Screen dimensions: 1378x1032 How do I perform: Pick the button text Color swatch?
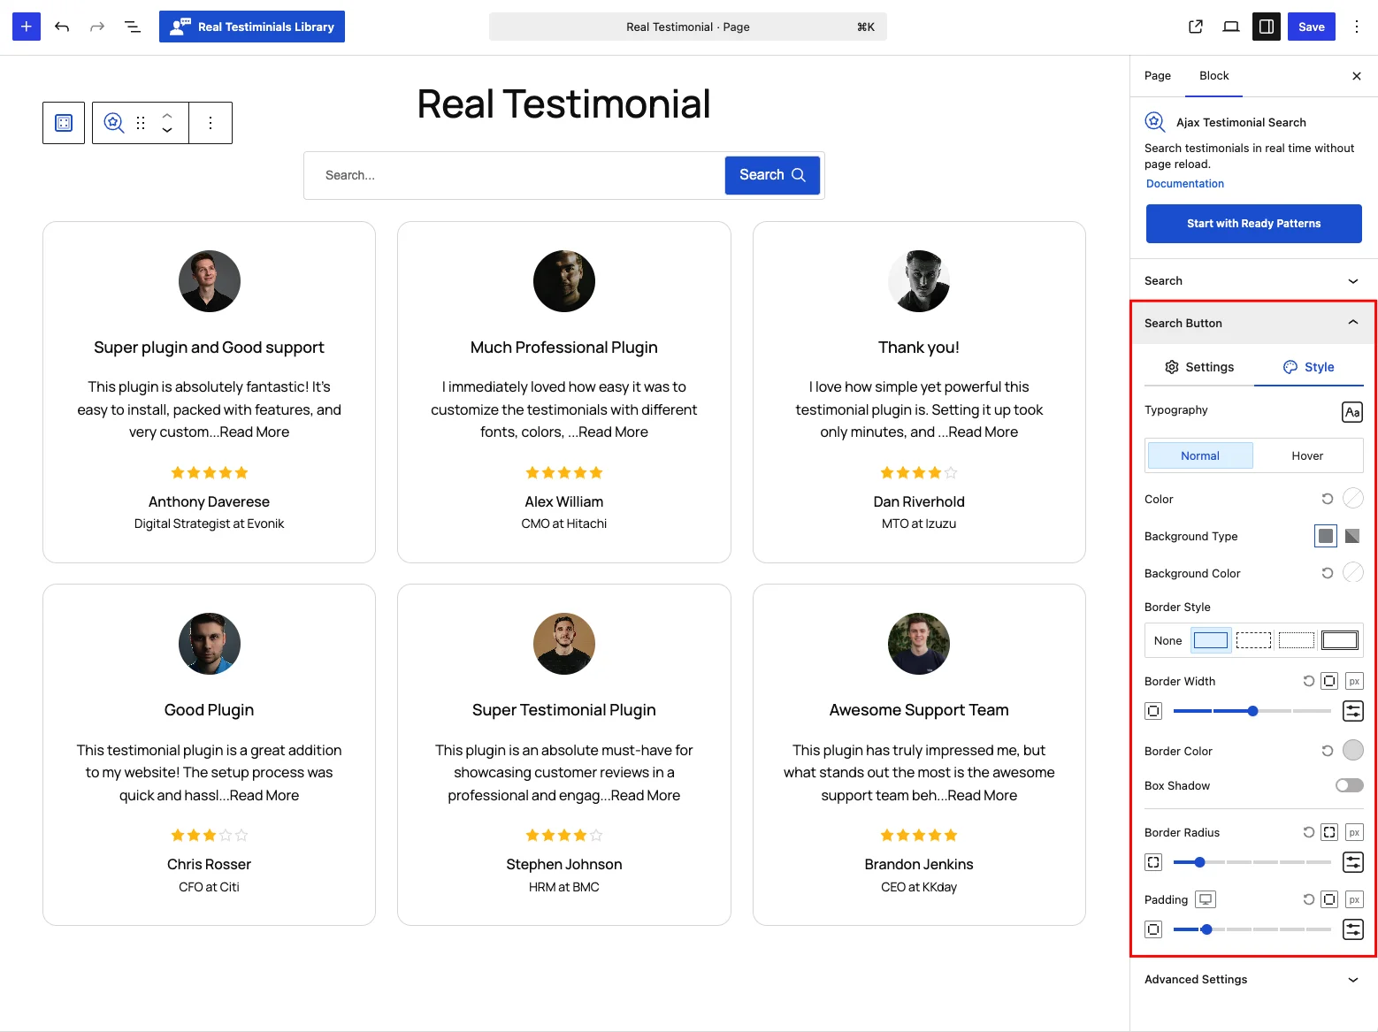click(1353, 499)
